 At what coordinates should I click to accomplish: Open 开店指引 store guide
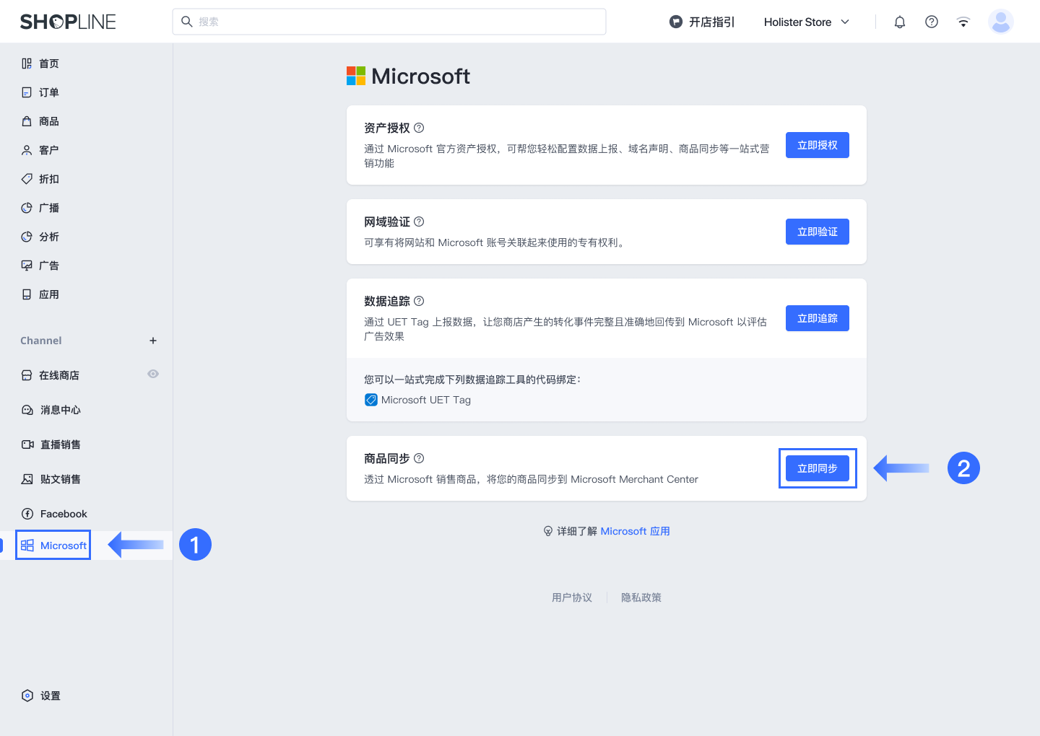[702, 22]
